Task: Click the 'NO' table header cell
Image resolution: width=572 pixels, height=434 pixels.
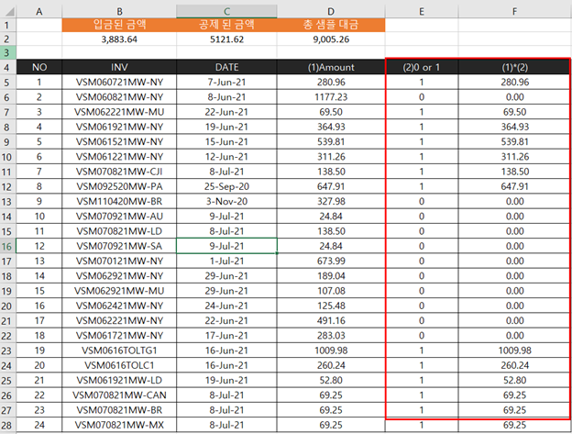Action: (x=39, y=67)
